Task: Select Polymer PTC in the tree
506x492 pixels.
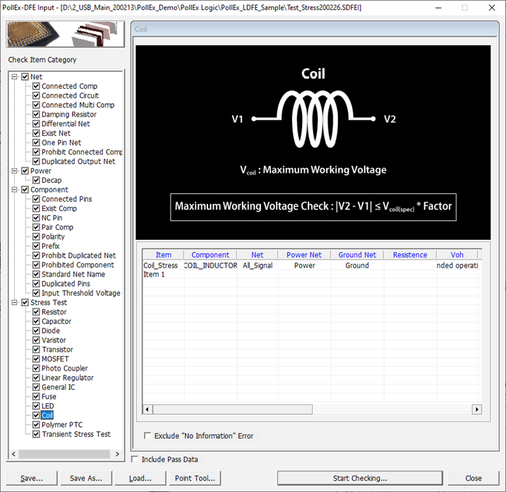Action: 61,425
